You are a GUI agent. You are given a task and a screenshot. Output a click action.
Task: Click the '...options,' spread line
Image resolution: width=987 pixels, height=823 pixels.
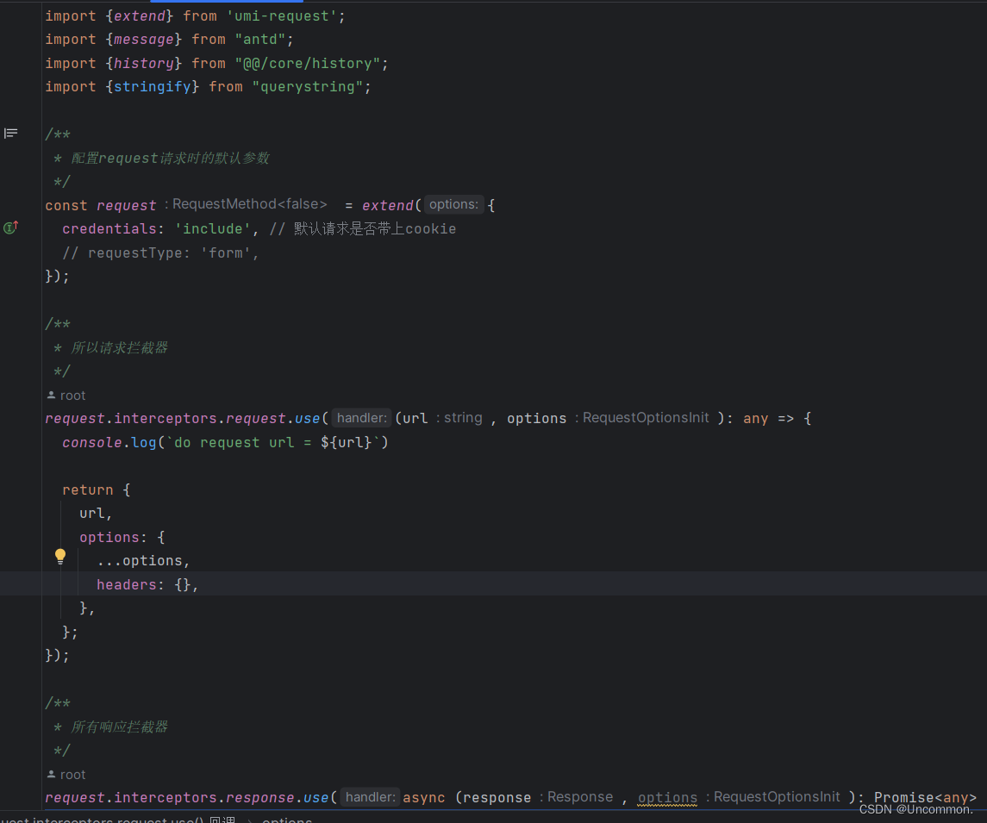point(143,561)
